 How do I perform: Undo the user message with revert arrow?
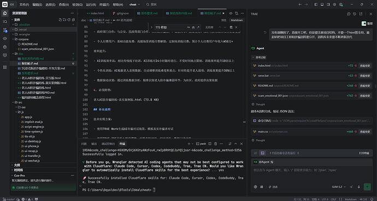[265, 32]
